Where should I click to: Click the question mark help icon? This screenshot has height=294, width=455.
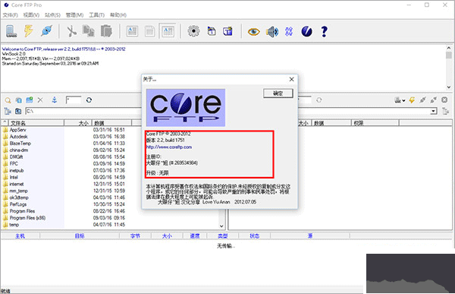click(x=324, y=31)
